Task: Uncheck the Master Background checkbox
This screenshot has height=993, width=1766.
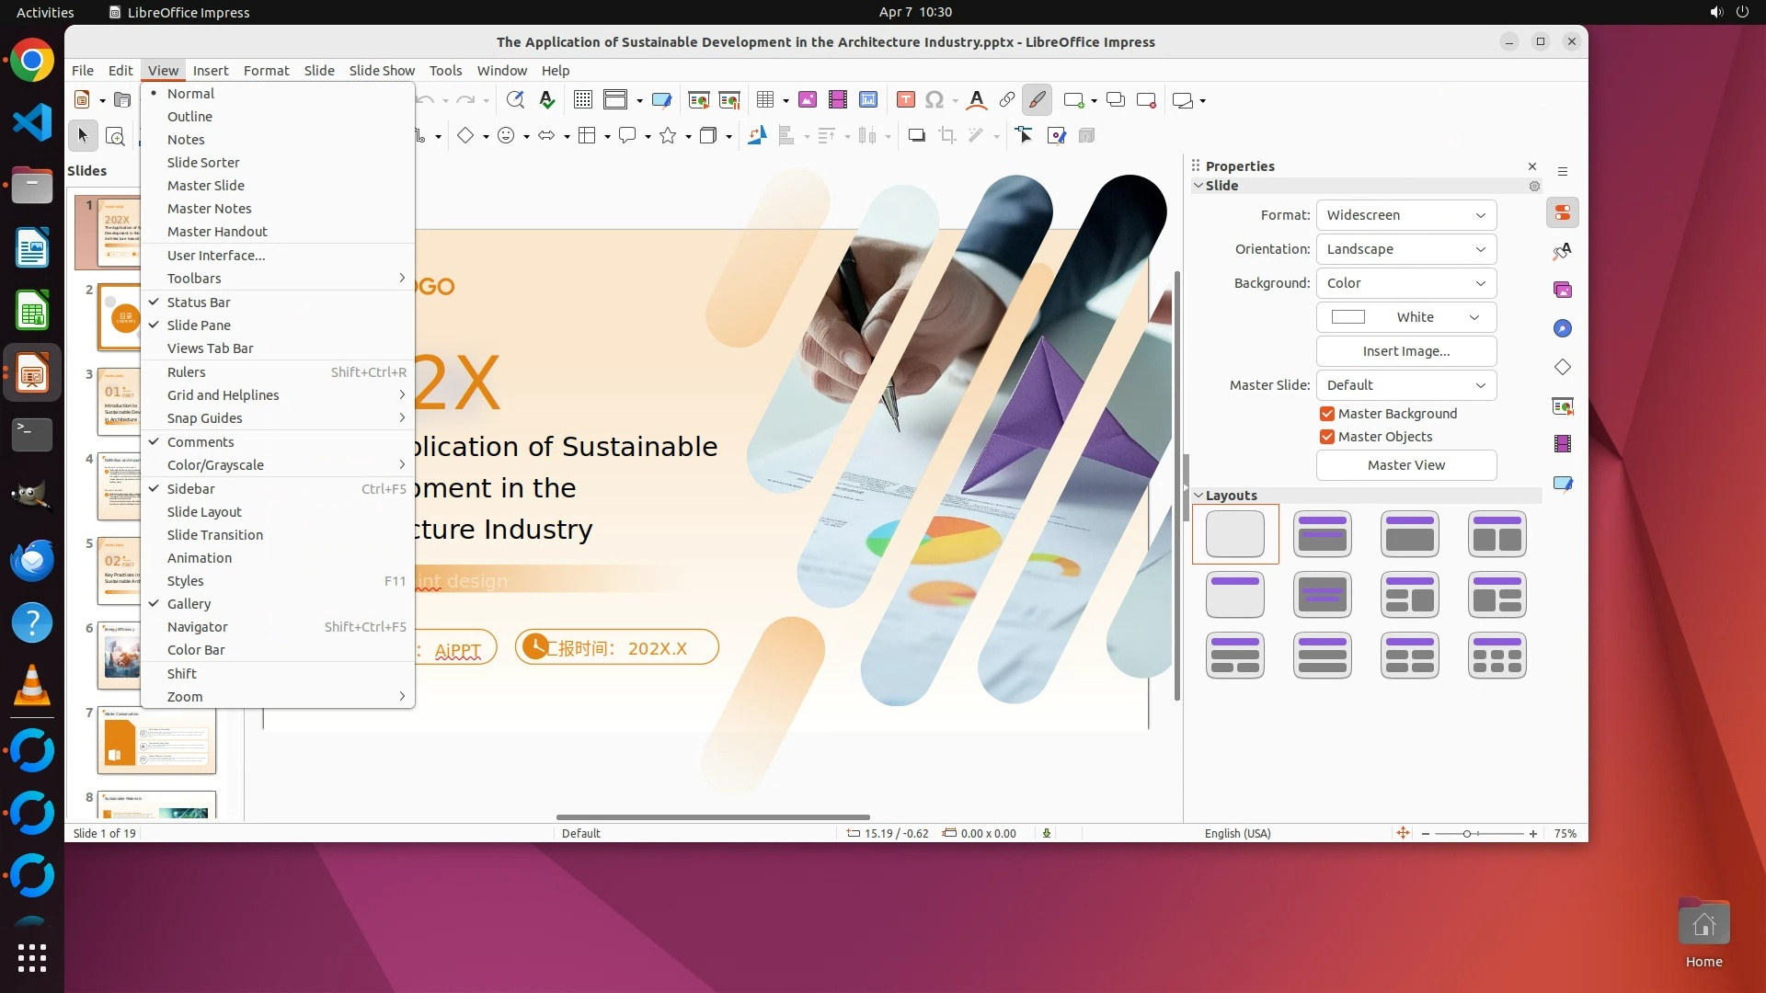Action: (1327, 414)
